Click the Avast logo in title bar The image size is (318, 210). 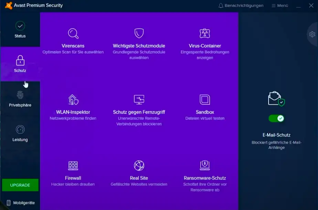coord(9,5)
